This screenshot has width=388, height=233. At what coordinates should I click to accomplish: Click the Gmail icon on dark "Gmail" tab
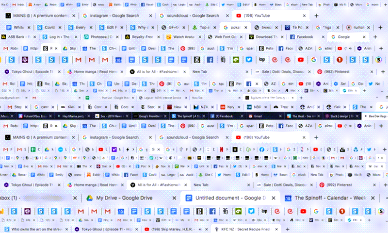click(x=251, y=116)
